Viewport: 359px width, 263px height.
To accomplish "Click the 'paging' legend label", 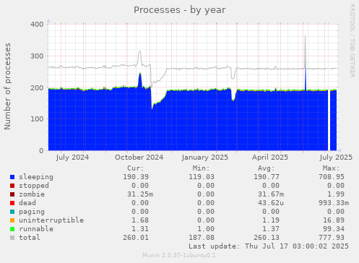I will pos(32,212).
